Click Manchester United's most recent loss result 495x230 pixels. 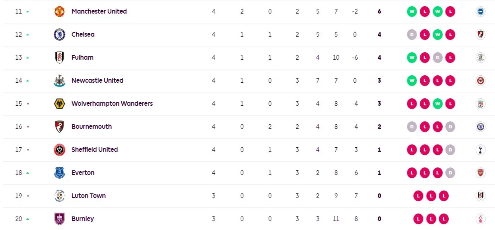pos(450,12)
